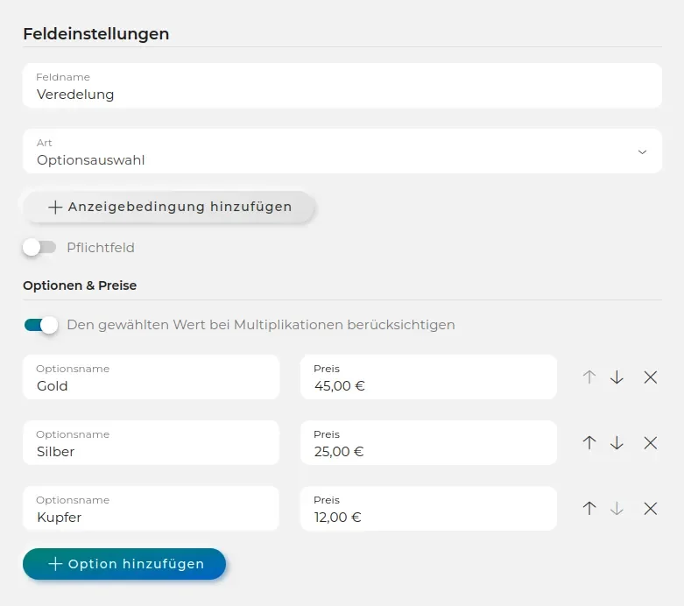Viewport: 684px width, 606px height.
Task: Disable the Multiplikationen berücksichtigen switch
Action: click(41, 325)
